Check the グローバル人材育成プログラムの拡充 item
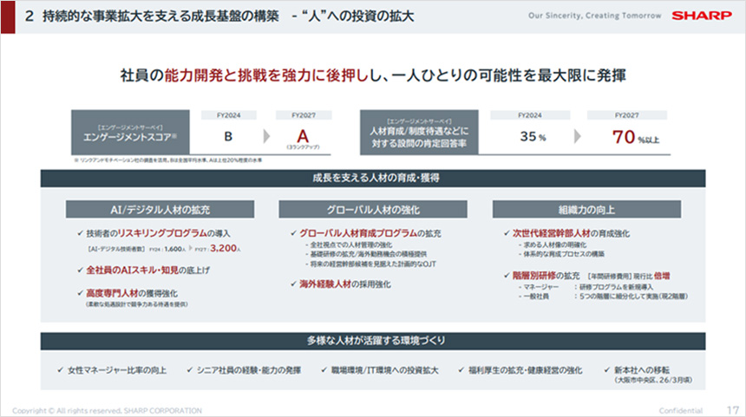 pyautogui.click(x=292, y=234)
